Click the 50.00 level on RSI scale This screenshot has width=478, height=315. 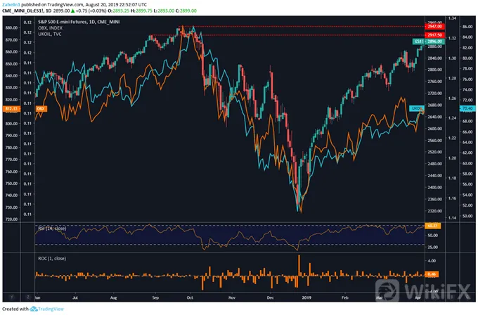coord(432,236)
